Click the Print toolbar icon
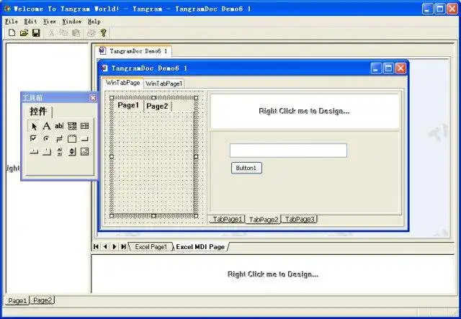461x319 pixels. pyautogui.click(x=91, y=32)
